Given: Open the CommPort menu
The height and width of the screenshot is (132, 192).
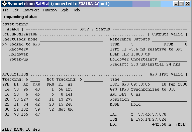Looking at the screenshot, I should coord(31,10).
